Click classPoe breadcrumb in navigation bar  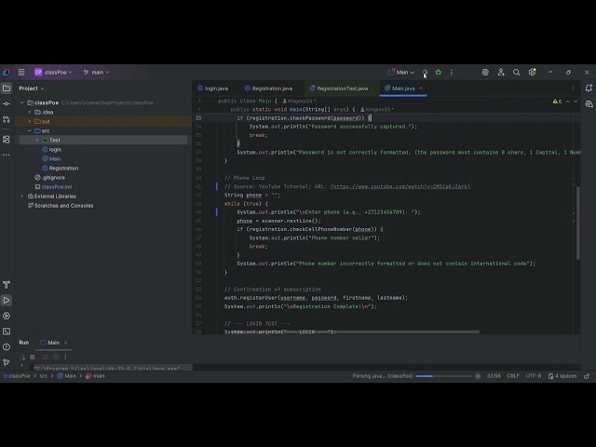coord(17,376)
